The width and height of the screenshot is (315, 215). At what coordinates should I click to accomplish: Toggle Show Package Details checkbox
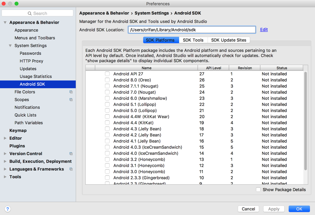pos(258,190)
